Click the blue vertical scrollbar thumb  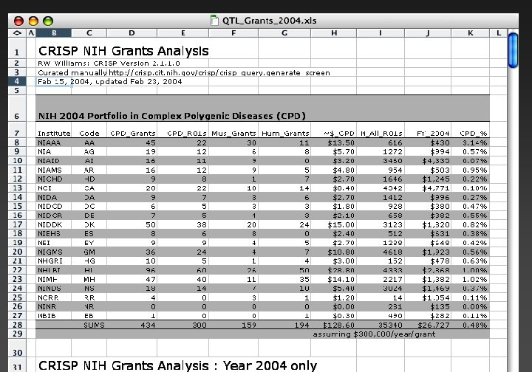[x=513, y=50]
